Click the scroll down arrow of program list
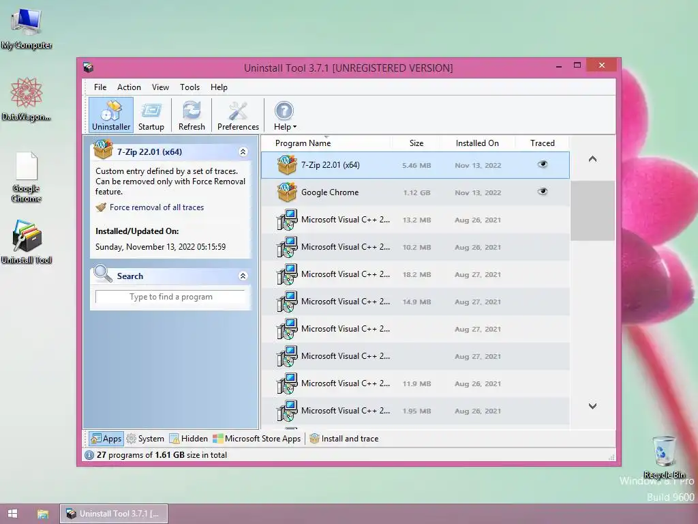Viewport: 698px width, 524px height. [592, 406]
